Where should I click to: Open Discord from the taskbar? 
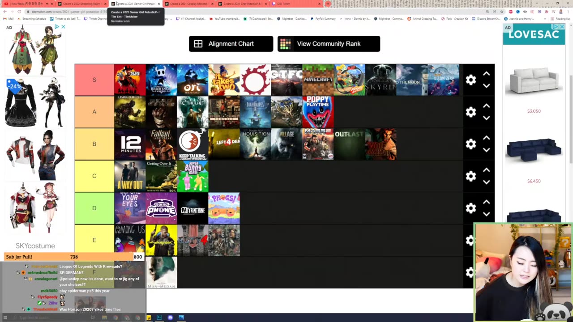point(170,318)
